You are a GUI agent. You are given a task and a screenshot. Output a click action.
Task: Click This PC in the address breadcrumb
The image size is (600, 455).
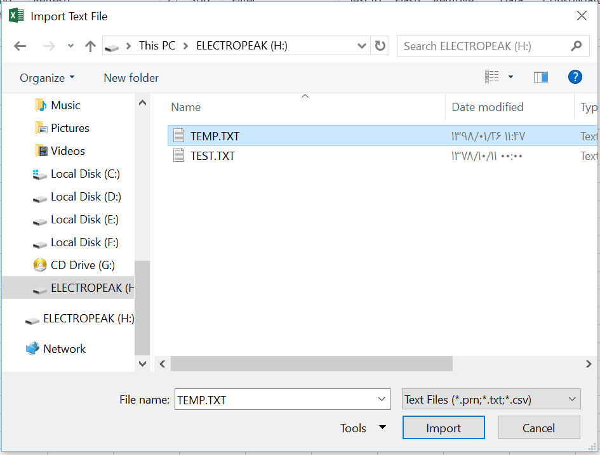point(156,46)
